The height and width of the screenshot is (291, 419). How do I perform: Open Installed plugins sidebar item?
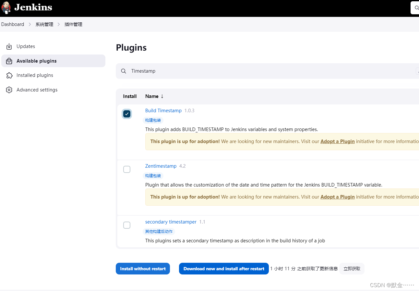(x=53, y=75)
